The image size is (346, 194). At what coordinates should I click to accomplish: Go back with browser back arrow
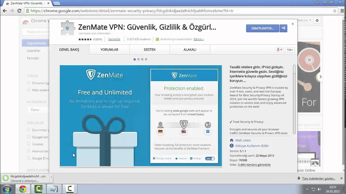point(5,11)
